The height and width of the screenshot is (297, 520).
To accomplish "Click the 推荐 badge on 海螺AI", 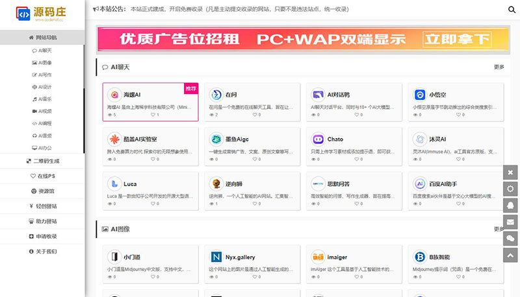I will [191, 89].
